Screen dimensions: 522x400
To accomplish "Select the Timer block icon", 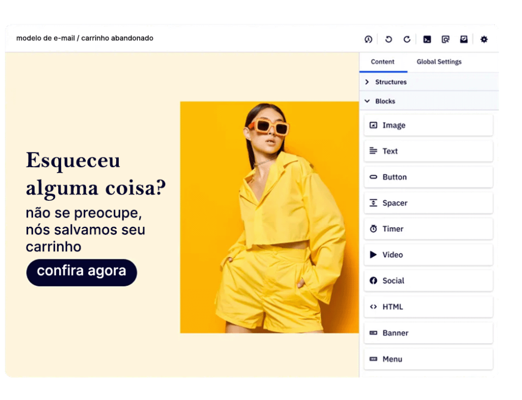I will pos(374,229).
